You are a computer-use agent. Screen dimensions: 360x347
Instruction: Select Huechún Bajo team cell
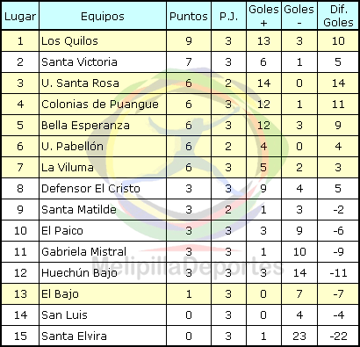pyautogui.click(x=103, y=273)
